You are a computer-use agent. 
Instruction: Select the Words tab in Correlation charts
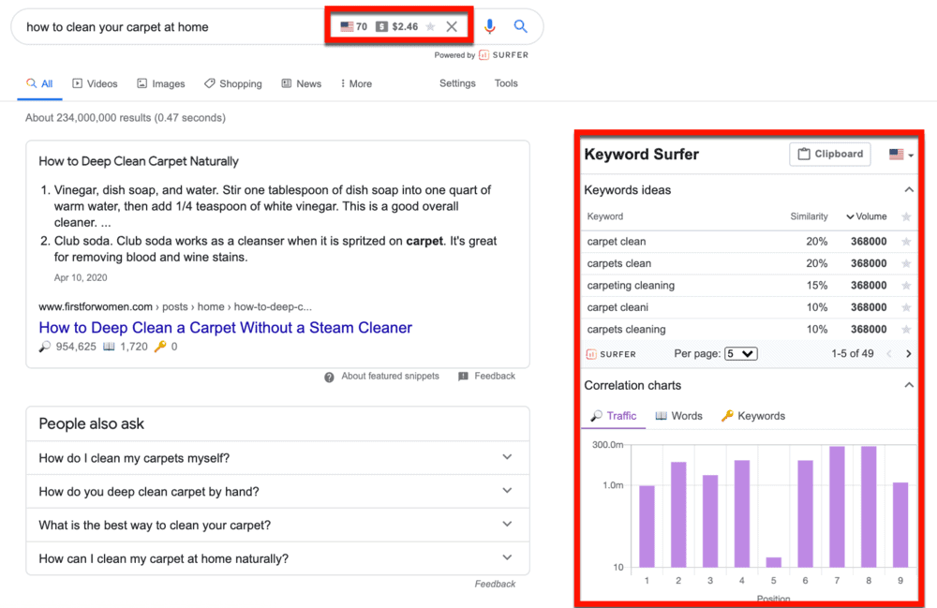678,415
